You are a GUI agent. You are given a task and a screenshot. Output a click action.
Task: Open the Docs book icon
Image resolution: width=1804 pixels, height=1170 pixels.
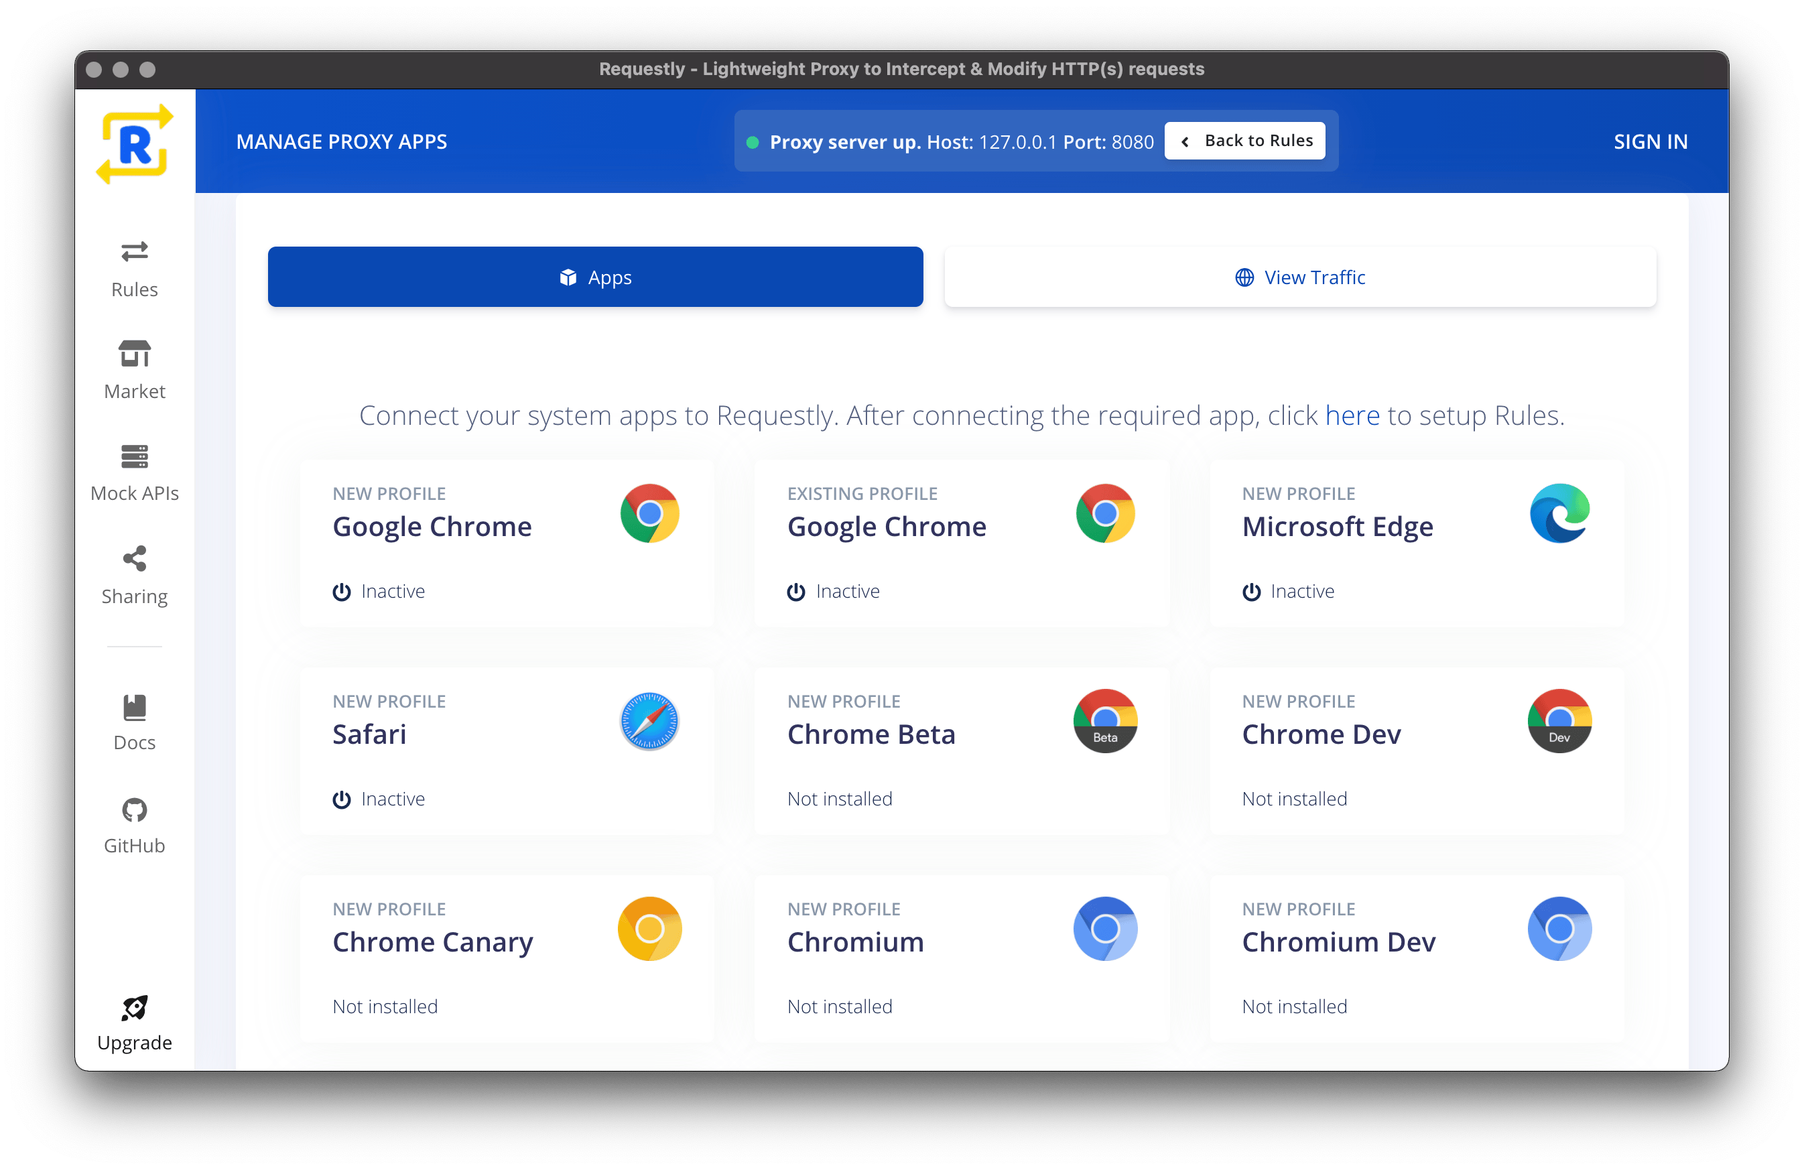point(135,708)
